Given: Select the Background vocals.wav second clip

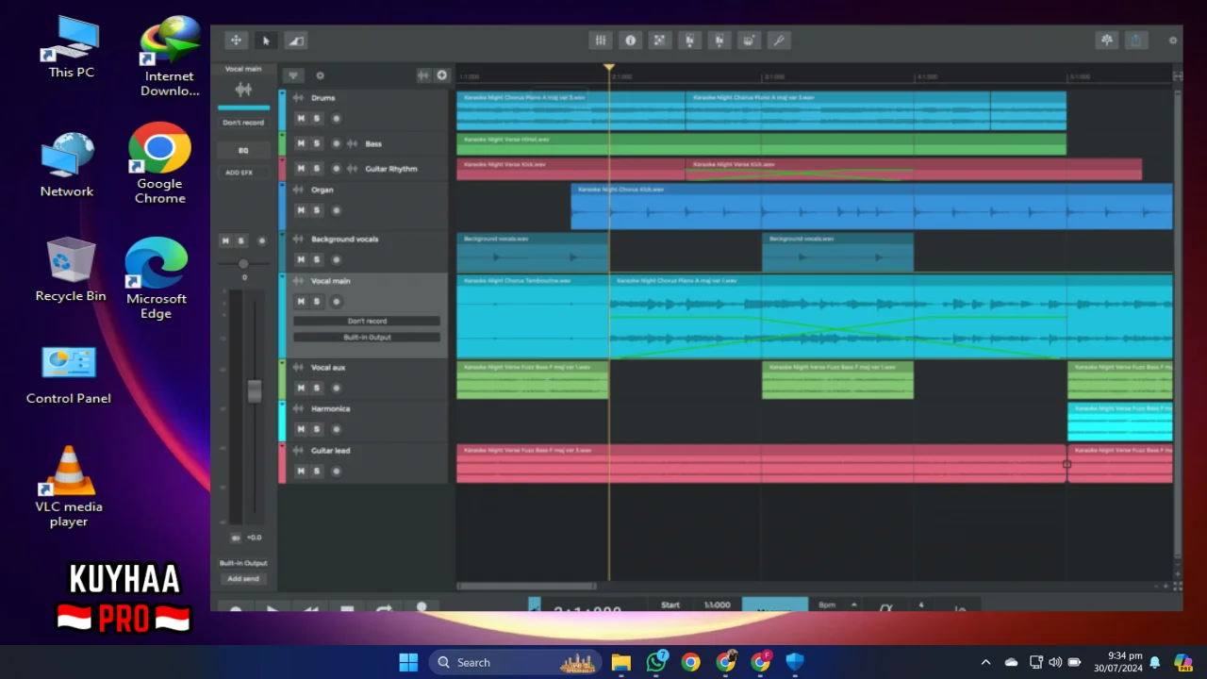Looking at the screenshot, I should click(x=837, y=252).
